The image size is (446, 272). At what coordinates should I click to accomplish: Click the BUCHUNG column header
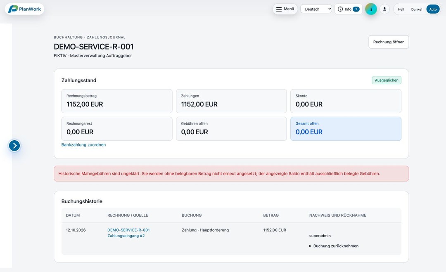[x=192, y=215]
